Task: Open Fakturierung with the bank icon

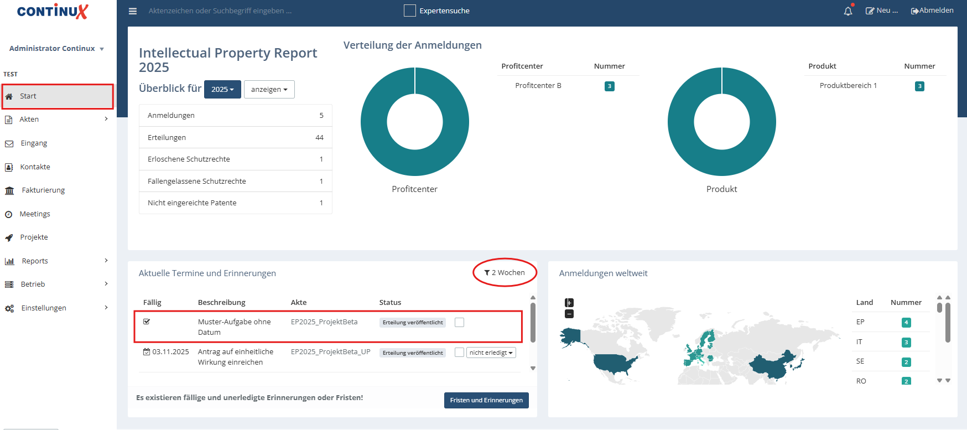Action: [x=9, y=190]
